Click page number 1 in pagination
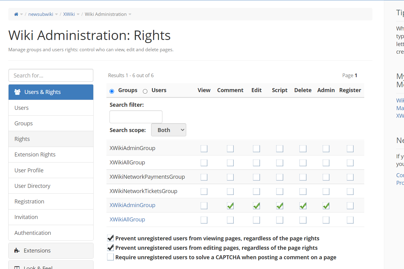The image size is (404, 269). [x=356, y=75]
